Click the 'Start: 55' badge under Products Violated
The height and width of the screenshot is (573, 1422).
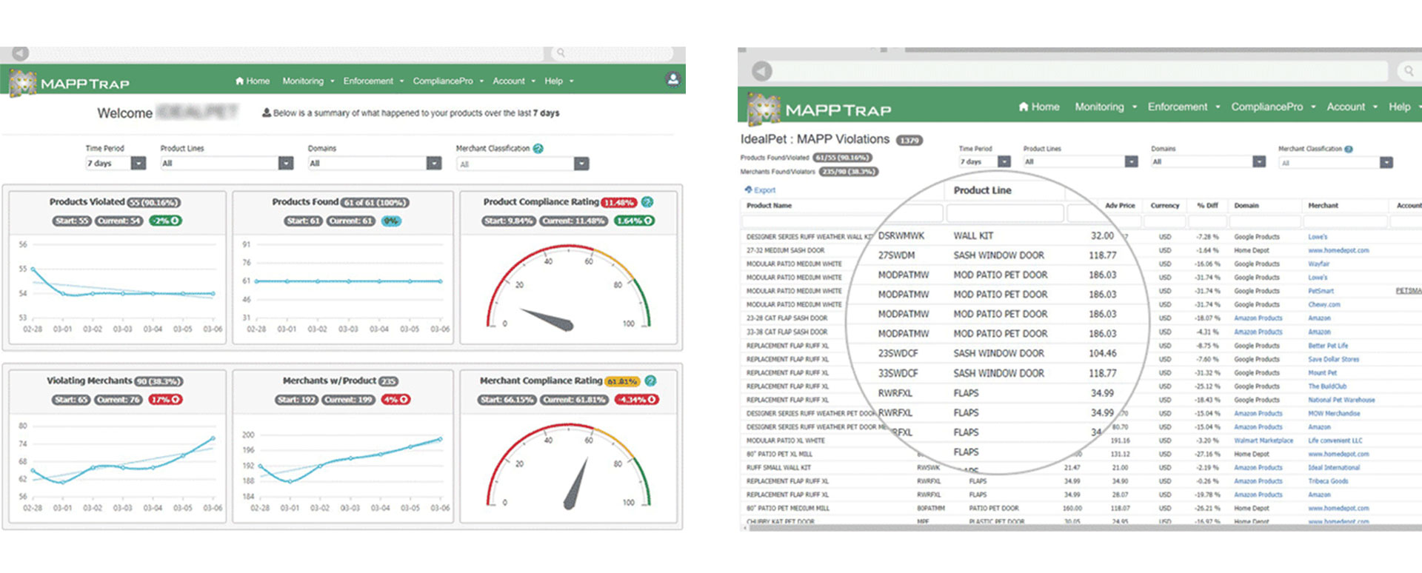72,221
